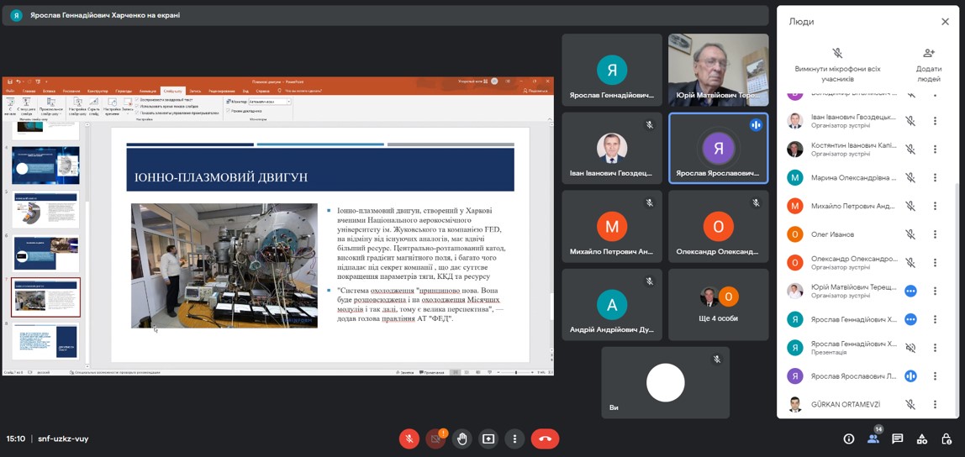Select the Ще 4 особи participant tile

[x=718, y=304]
